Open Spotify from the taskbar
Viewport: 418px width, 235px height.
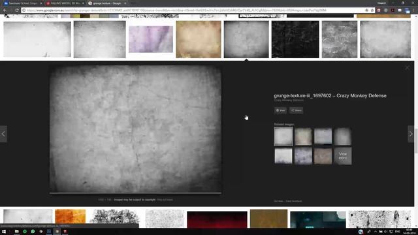[x=25, y=232]
